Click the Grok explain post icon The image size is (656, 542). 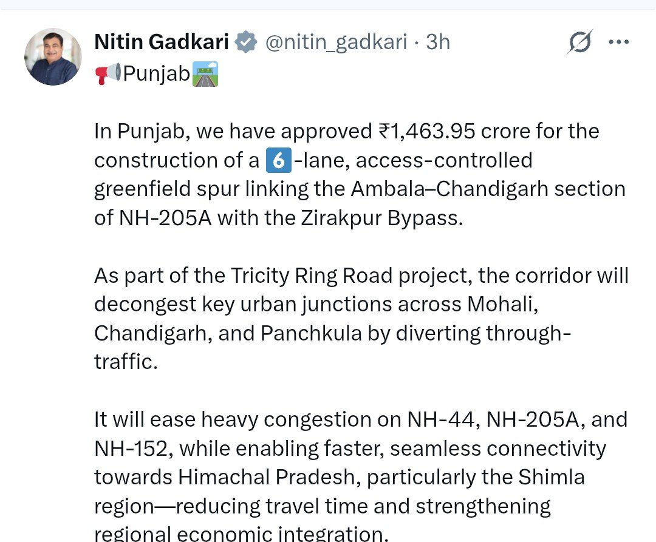[579, 43]
